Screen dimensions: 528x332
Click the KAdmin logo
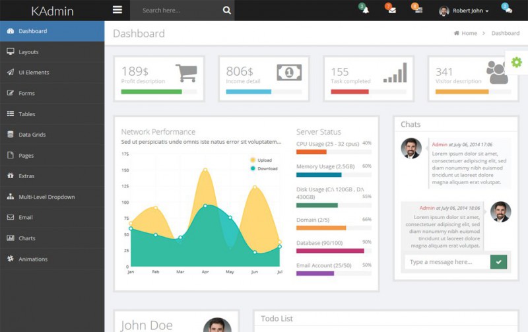point(52,11)
